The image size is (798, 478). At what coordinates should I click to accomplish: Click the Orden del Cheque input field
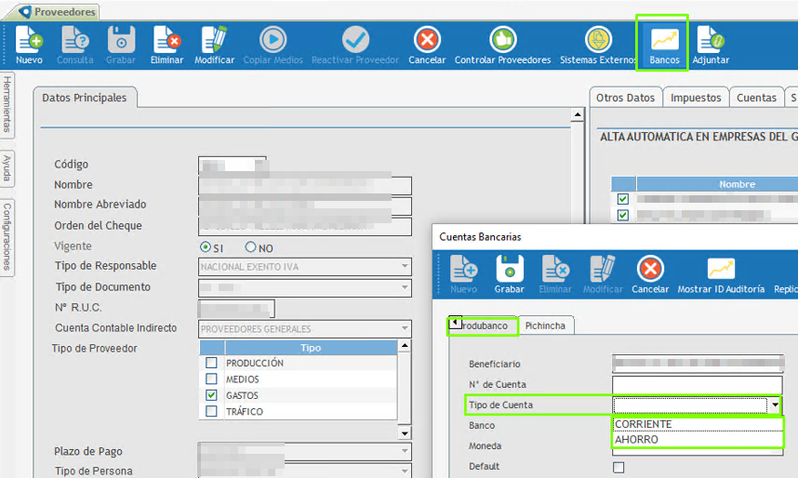point(305,226)
